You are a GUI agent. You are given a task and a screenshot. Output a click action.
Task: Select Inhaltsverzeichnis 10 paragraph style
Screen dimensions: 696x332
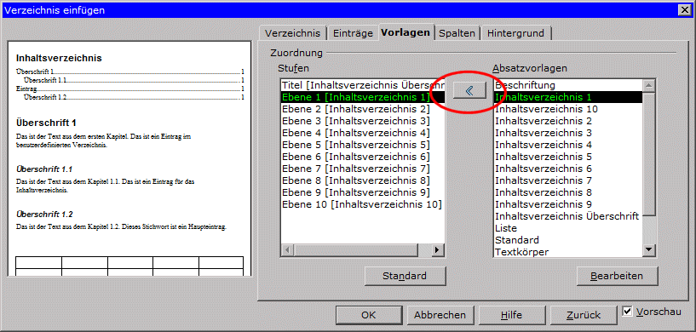pyautogui.click(x=568, y=109)
